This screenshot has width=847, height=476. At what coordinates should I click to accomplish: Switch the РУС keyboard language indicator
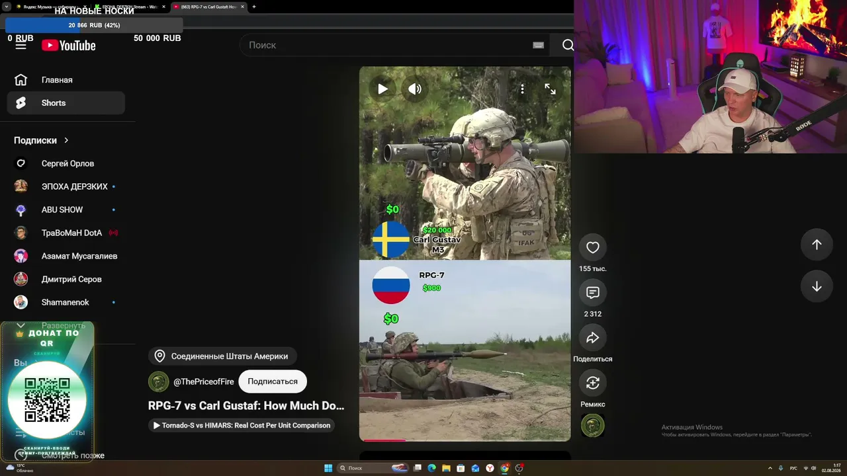(x=793, y=468)
